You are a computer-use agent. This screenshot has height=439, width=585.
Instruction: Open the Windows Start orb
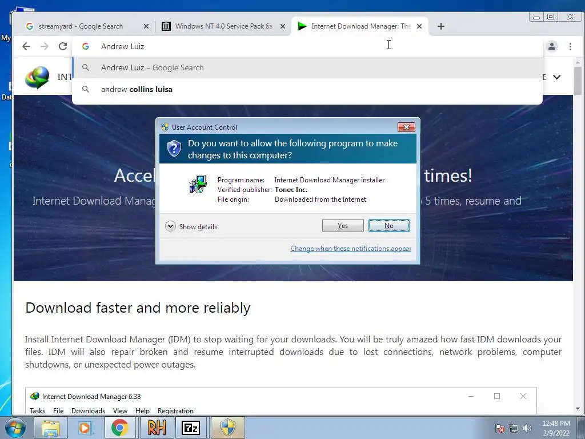point(15,428)
